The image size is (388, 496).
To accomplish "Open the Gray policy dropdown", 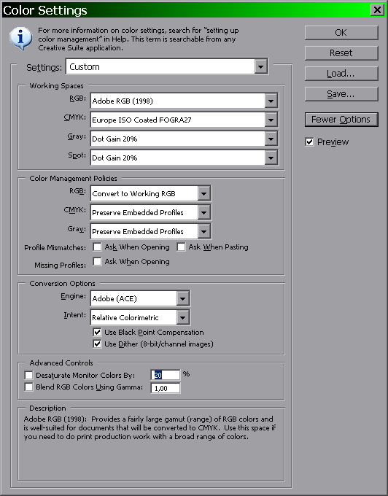I will pos(150,231).
